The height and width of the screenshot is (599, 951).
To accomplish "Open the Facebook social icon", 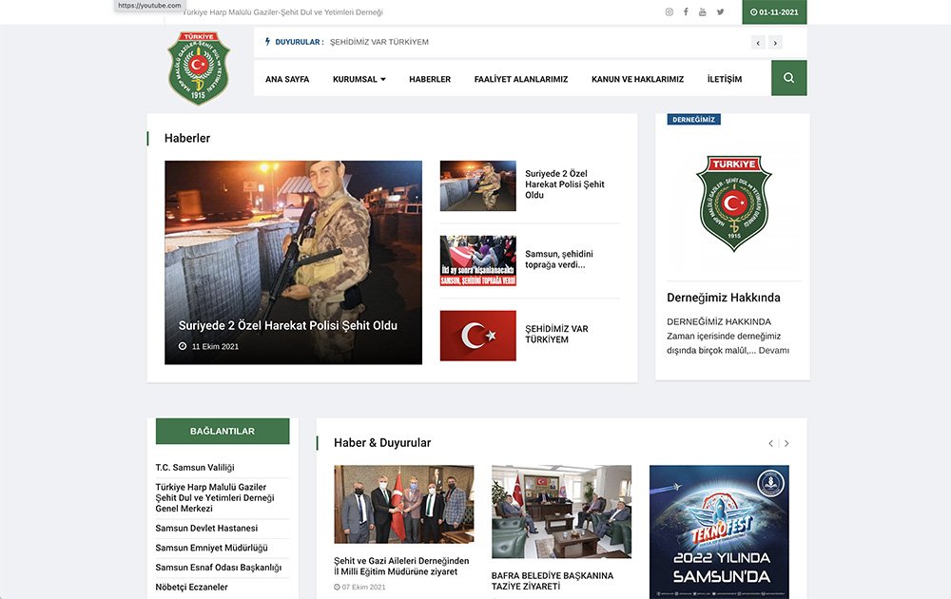I will coord(686,11).
